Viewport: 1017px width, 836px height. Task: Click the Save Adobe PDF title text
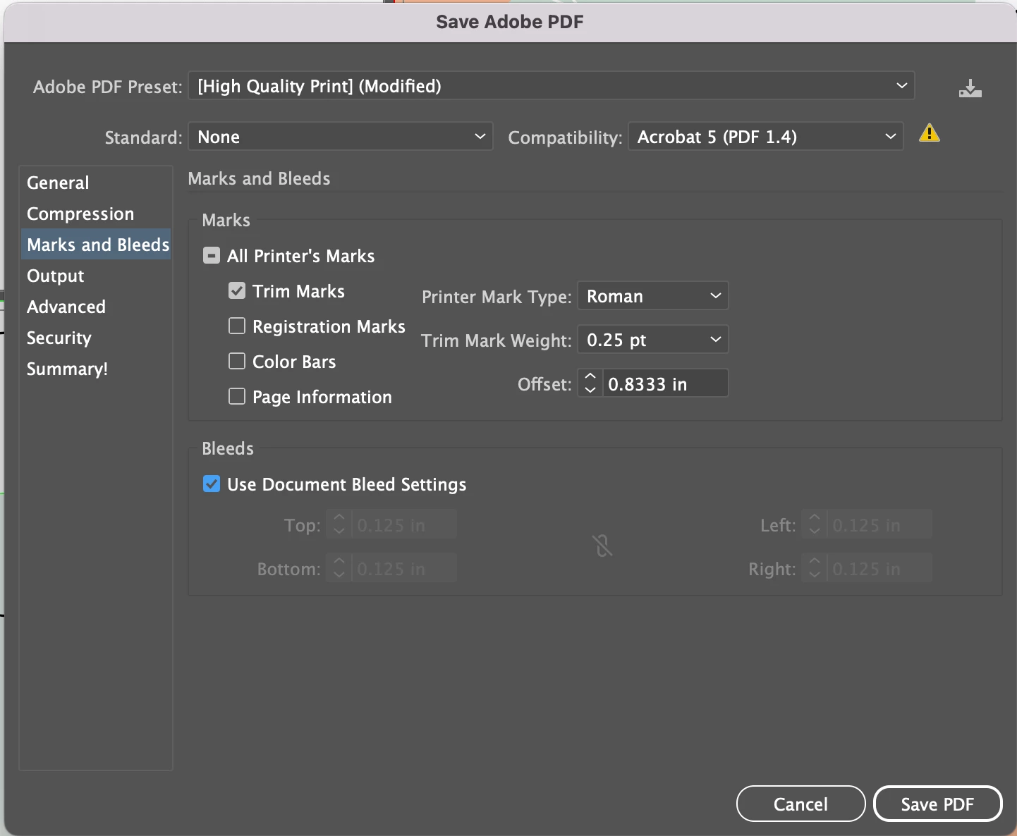point(510,22)
